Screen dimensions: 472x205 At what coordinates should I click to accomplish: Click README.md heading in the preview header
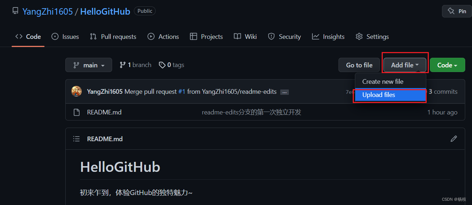[105, 139]
